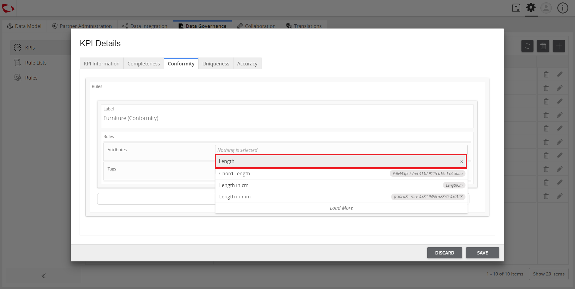
Task: Open the Collaboration tab
Action: coord(256,26)
